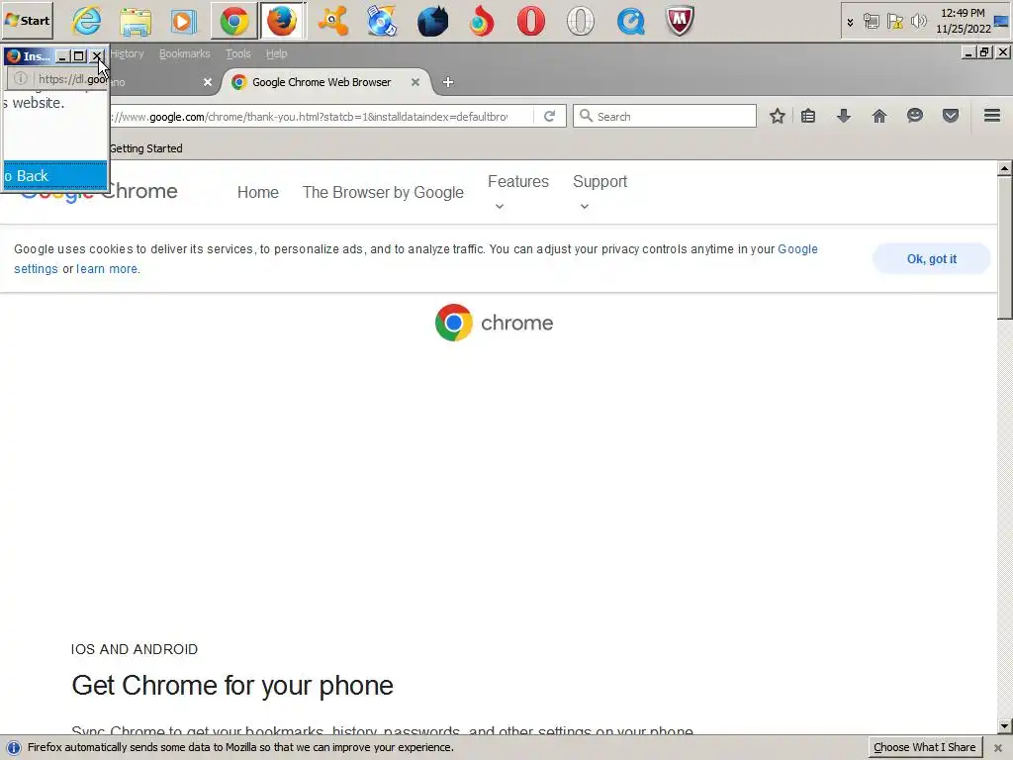
Task: Show hidden system tray icons arrow
Action: [x=850, y=22]
